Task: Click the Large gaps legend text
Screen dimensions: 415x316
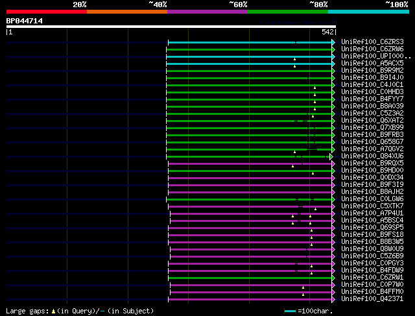Action: pos(80,311)
